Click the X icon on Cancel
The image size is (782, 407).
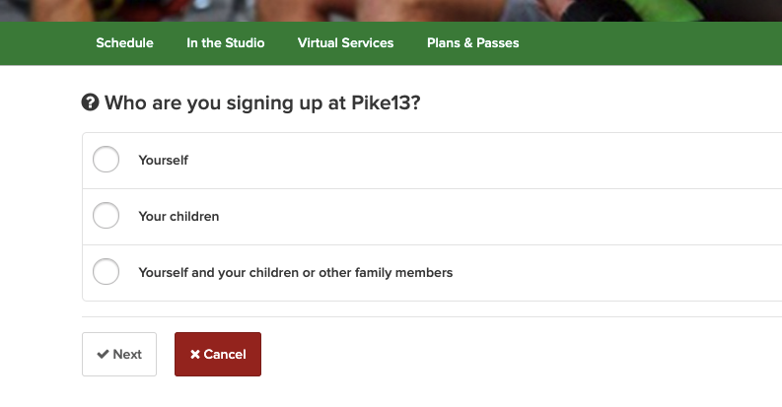(195, 355)
